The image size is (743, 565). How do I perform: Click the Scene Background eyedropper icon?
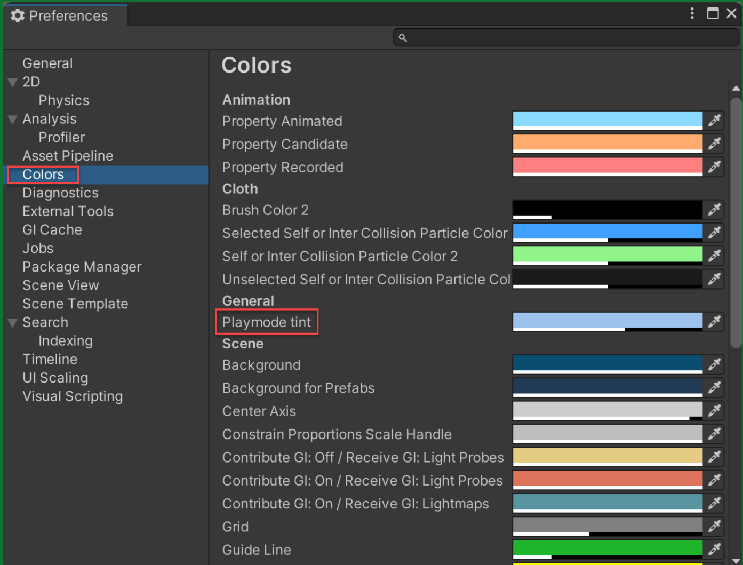[x=714, y=365]
